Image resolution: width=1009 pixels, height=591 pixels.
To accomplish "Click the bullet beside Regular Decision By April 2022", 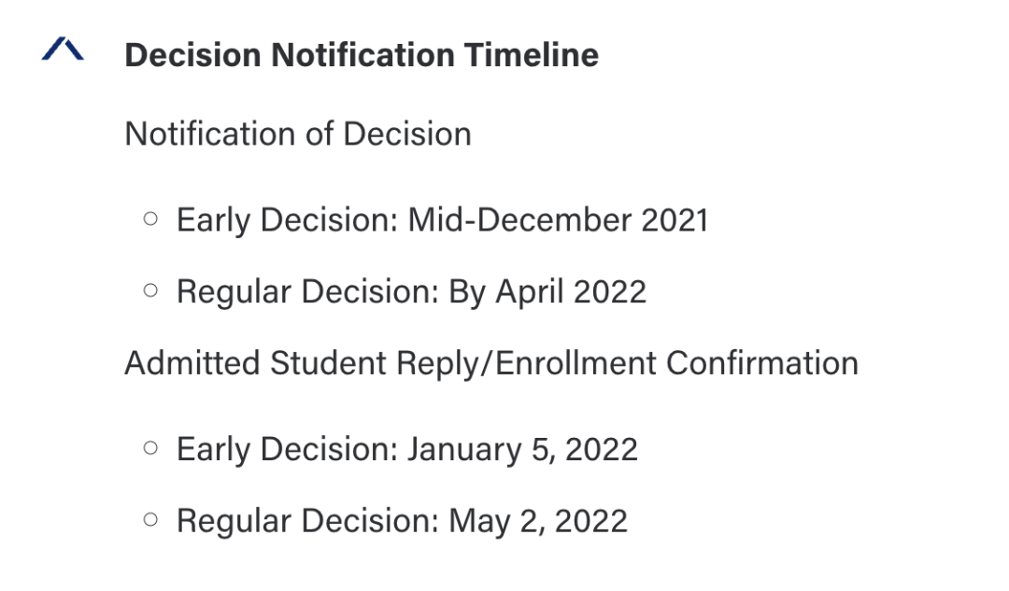I will 150,290.
